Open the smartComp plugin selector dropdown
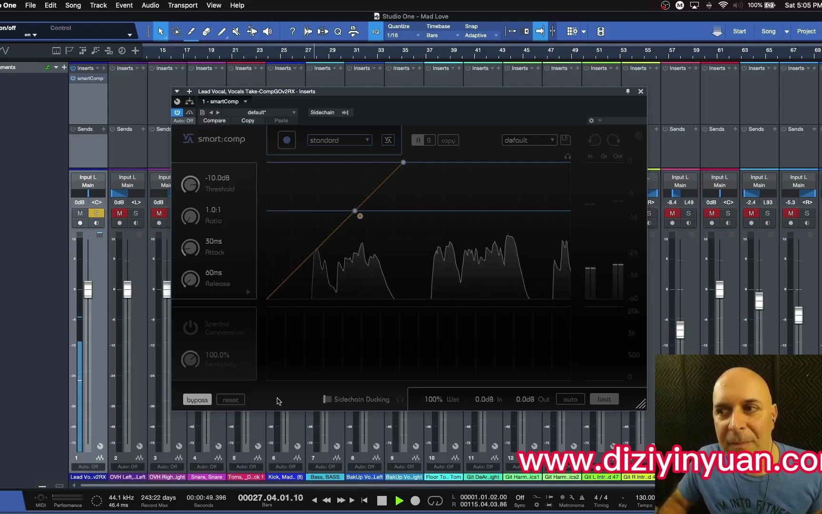Image resolution: width=822 pixels, height=514 pixels. point(225,101)
